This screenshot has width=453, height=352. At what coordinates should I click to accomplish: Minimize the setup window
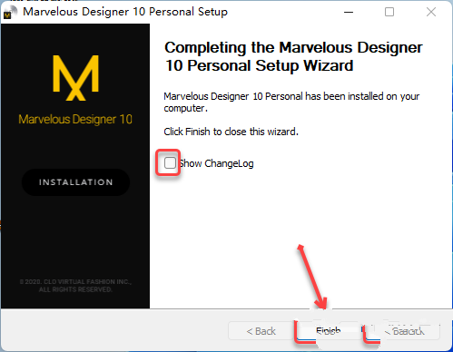pyautogui.click(x=349, y=12)
